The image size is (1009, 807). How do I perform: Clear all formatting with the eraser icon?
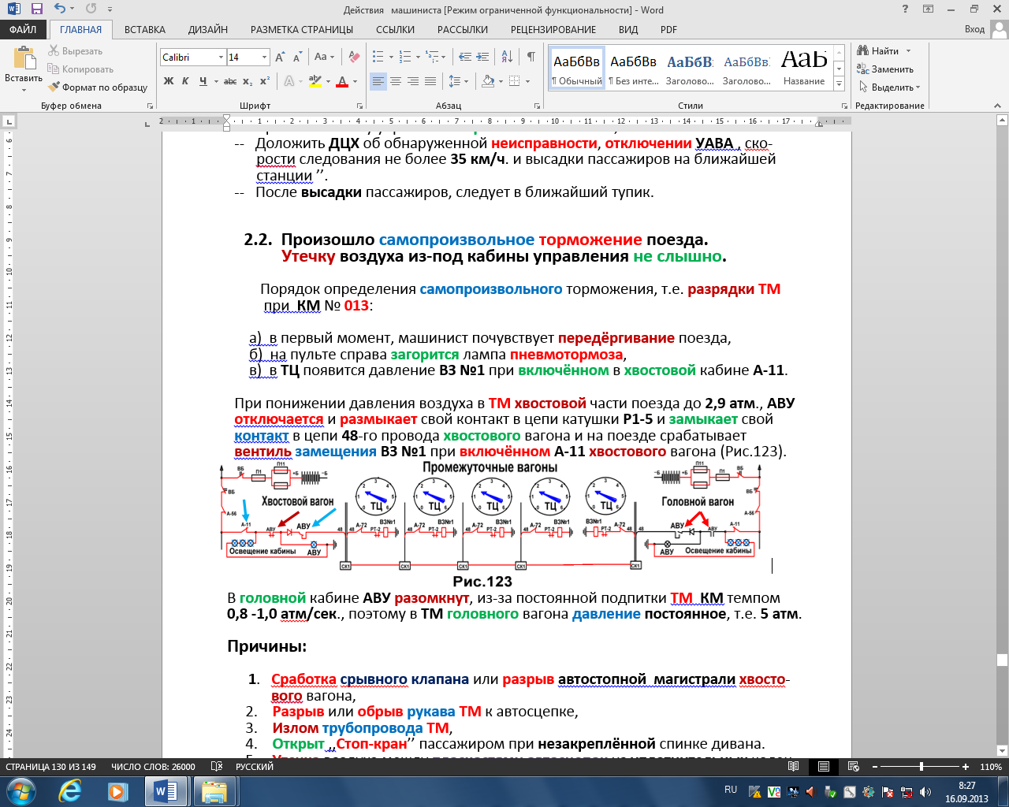tap(354, 58)
